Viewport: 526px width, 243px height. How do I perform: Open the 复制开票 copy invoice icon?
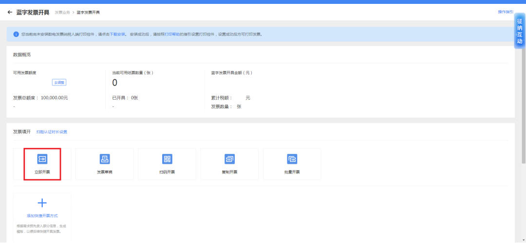[x=229, y=158]
